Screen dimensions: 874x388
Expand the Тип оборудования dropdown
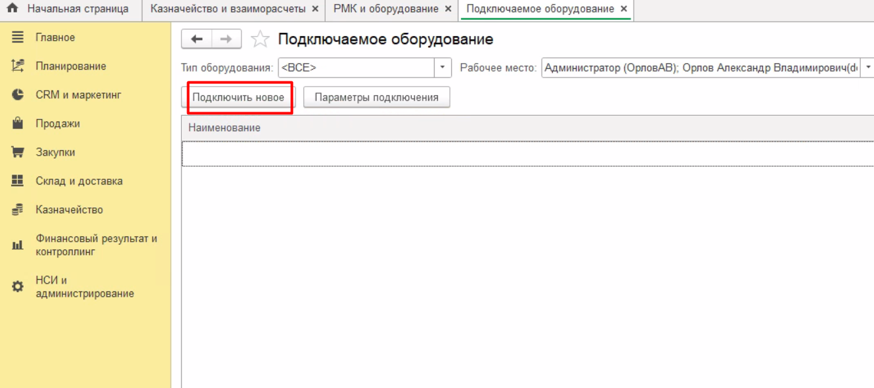(443, 68)
